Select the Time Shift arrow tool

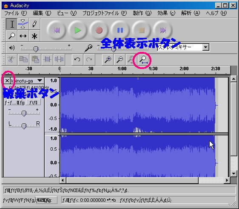pyautogui.click(x=23, y=36)
